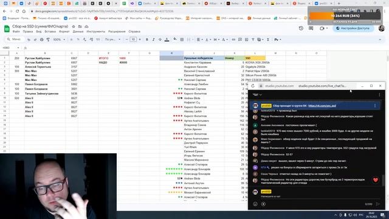Click the redo arrow in Sheets toolbar
Screen dimensions: 389x219
point(35,40)
